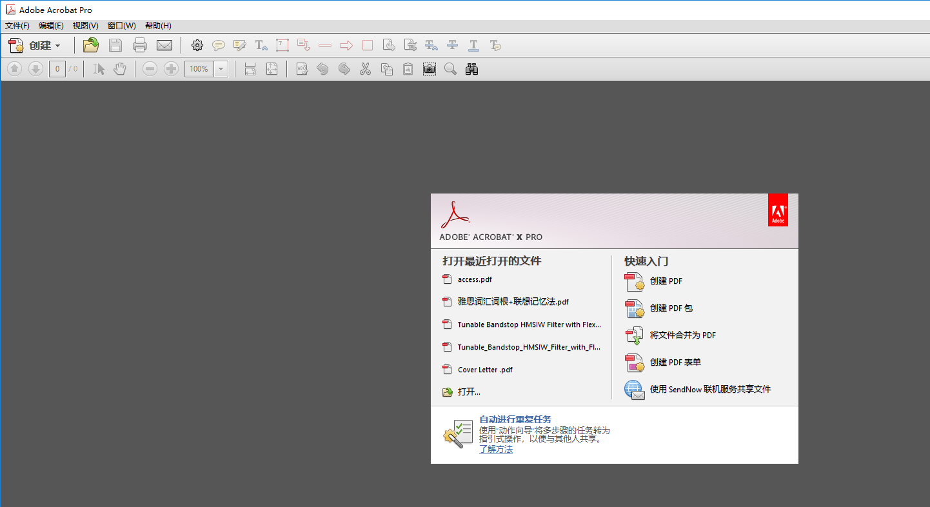Viewport: 930px width, 507px height.
Task: Click the page number input field
Action: point(57,69)
